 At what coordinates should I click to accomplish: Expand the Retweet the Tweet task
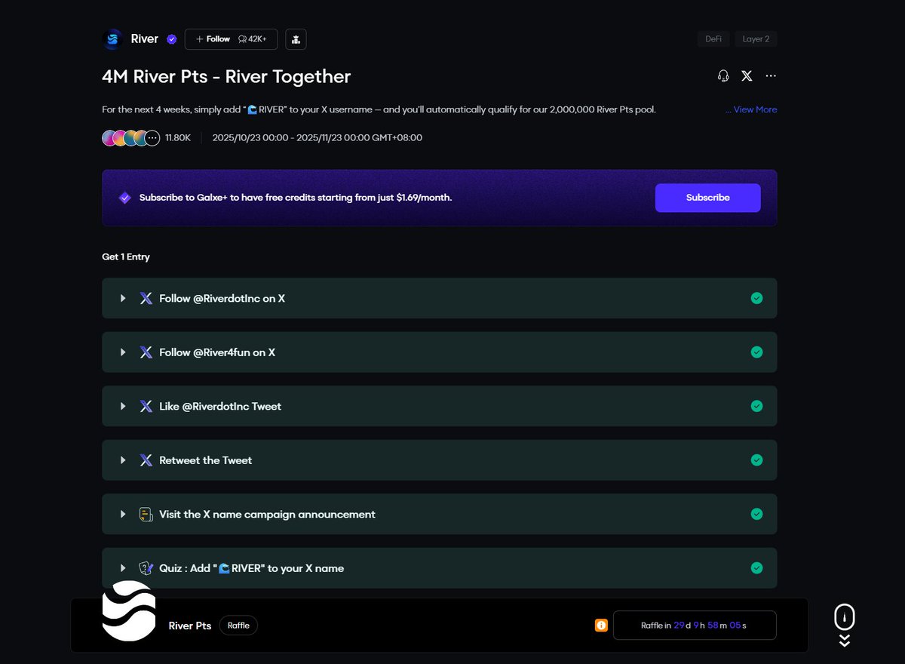123,460
